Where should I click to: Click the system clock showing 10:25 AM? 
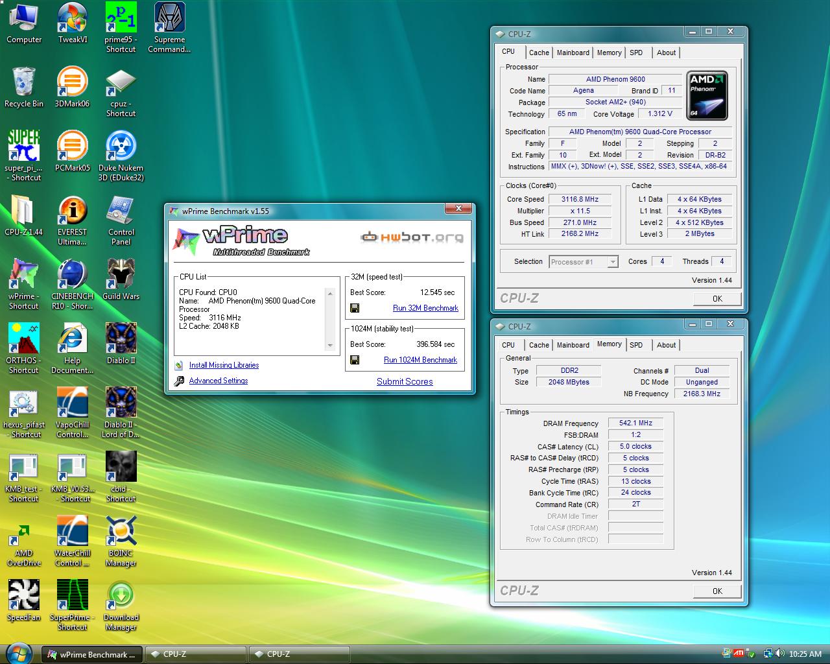[805, 654]
